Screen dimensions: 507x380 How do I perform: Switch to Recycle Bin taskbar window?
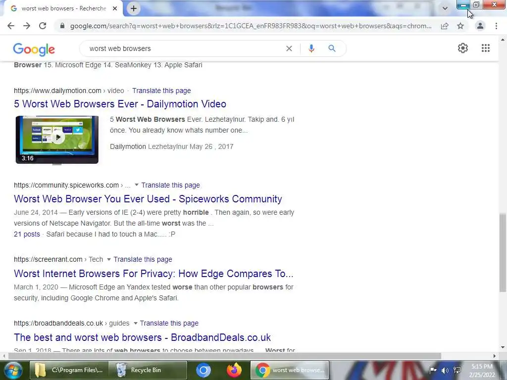coord(148,370)
